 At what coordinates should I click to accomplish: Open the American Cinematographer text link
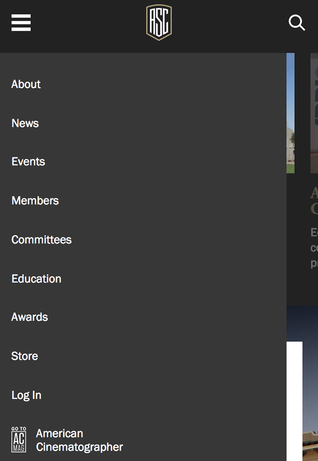79,440
